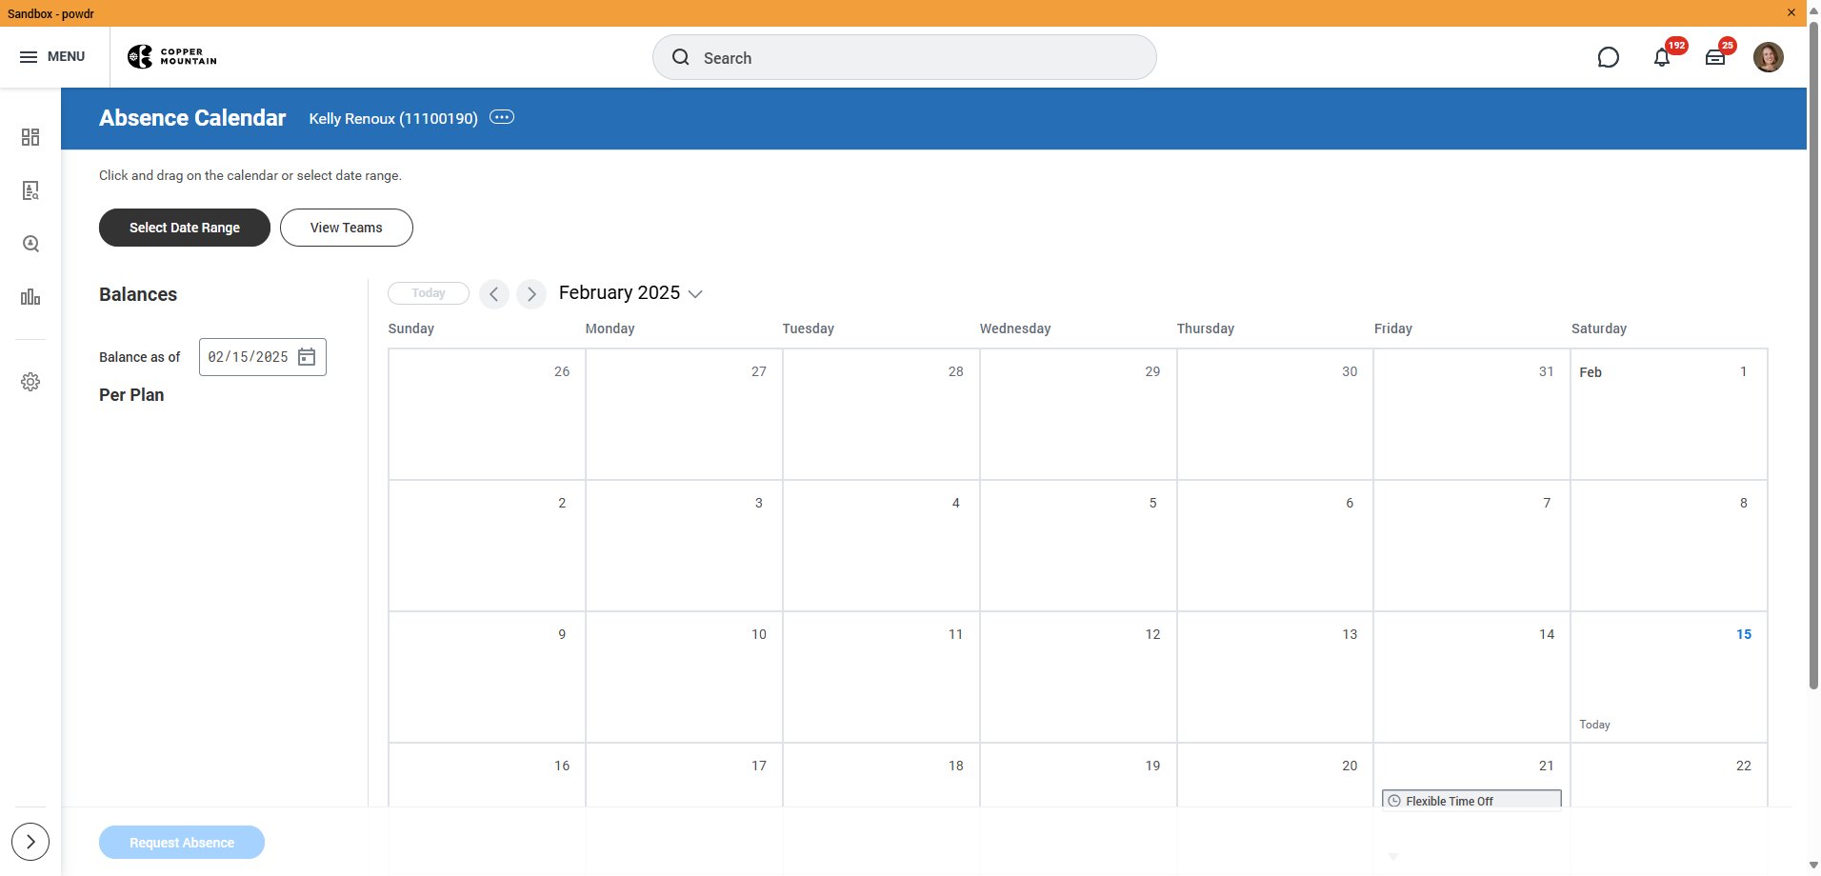Image resolution: width=1821 pixels, height=876 pixels.
Task: Open the settings gear in sidebar
Action: click(x=30, y=382)
